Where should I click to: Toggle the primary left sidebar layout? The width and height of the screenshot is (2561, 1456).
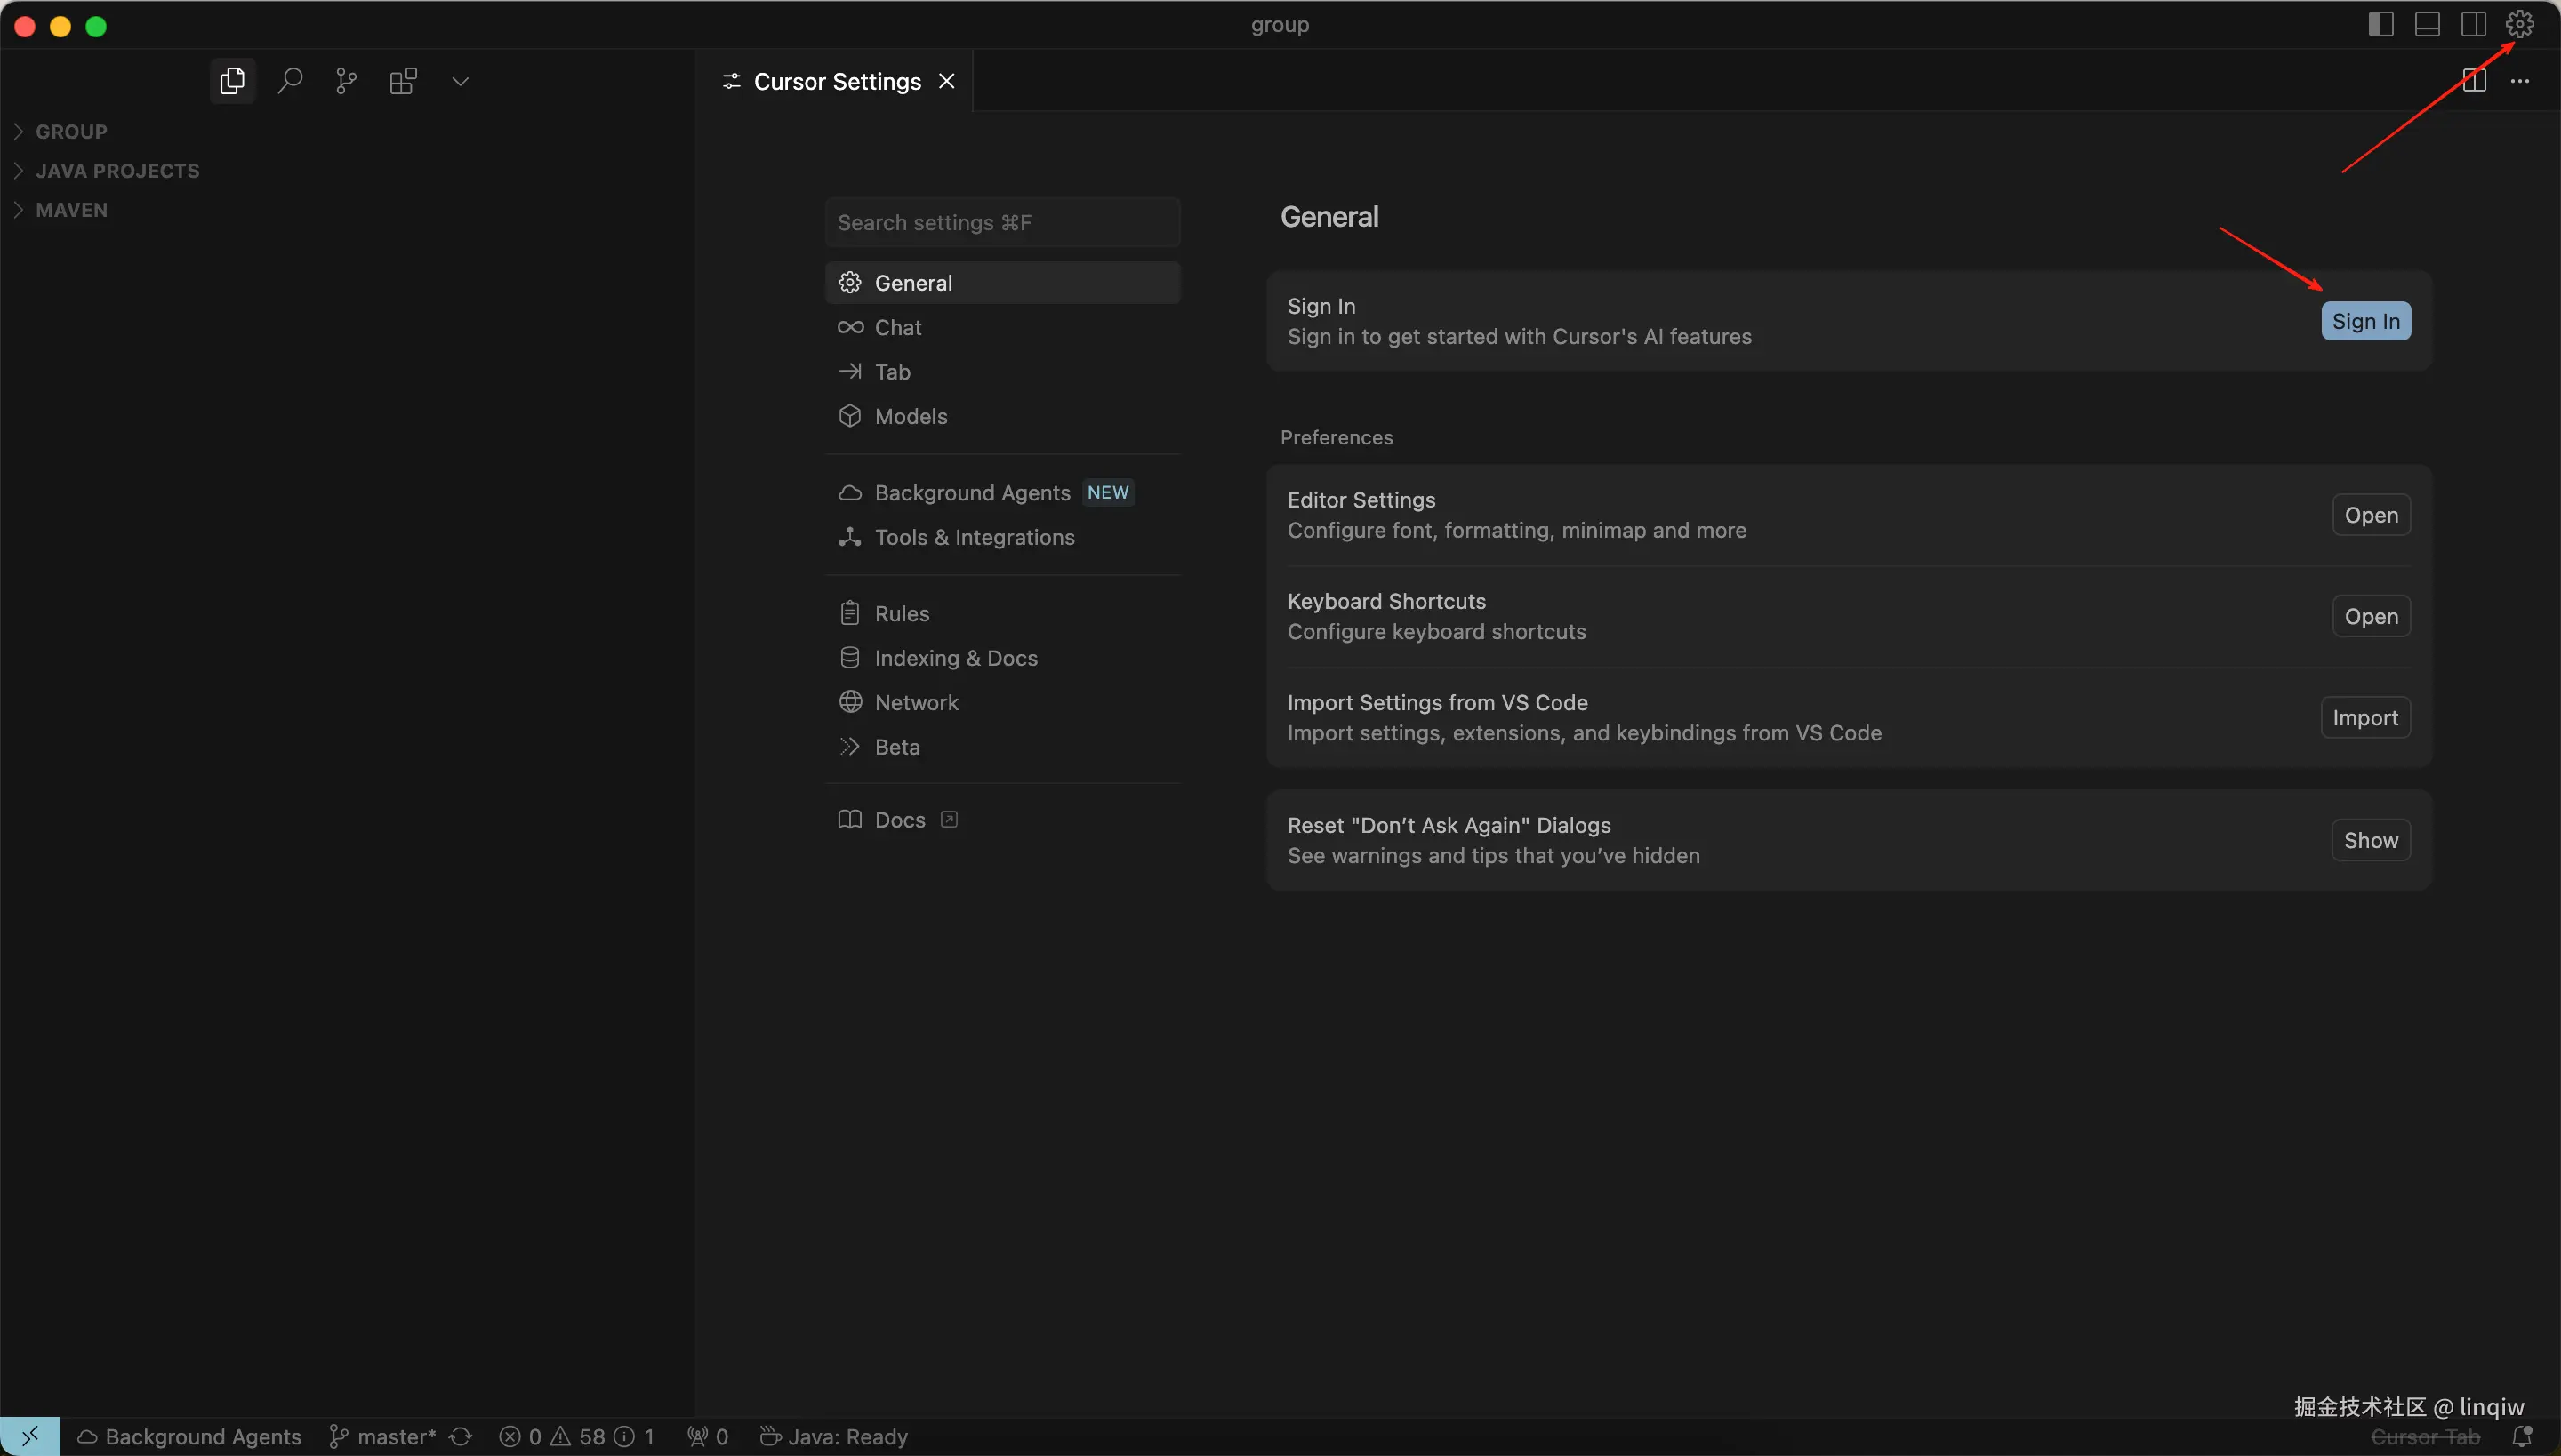[2381, 24]
